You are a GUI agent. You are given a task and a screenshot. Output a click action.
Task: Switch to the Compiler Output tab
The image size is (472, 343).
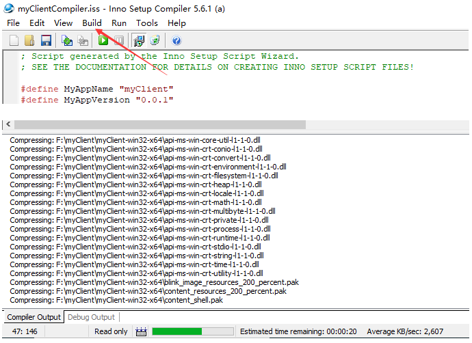click(x=34, y=317)
